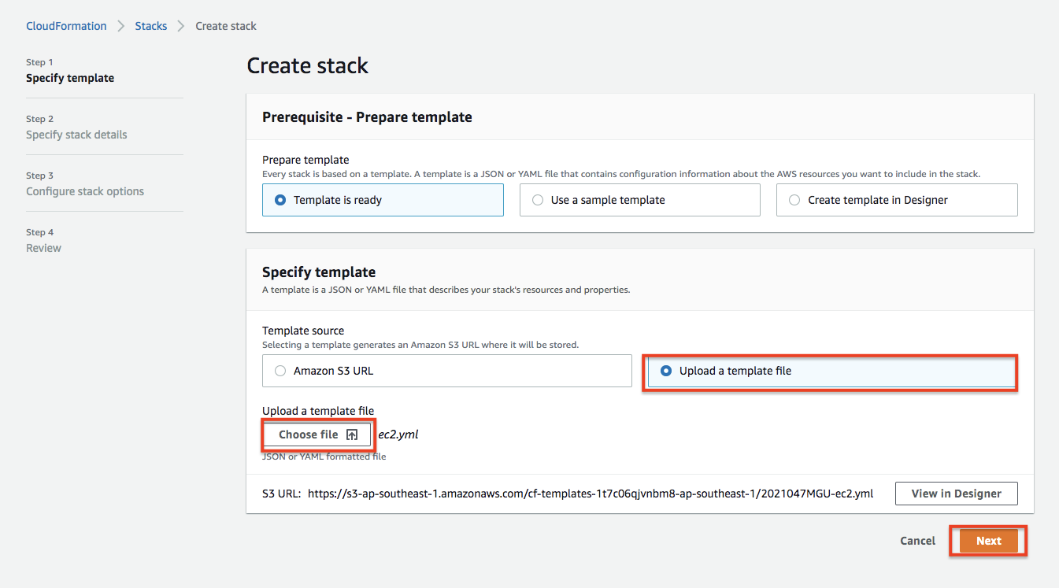
Task: Go to Step 3 Configure stack options
Action: [85, 191]
